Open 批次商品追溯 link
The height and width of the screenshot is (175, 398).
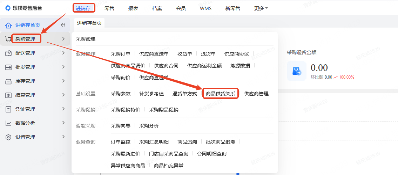(x=221, y=142)
